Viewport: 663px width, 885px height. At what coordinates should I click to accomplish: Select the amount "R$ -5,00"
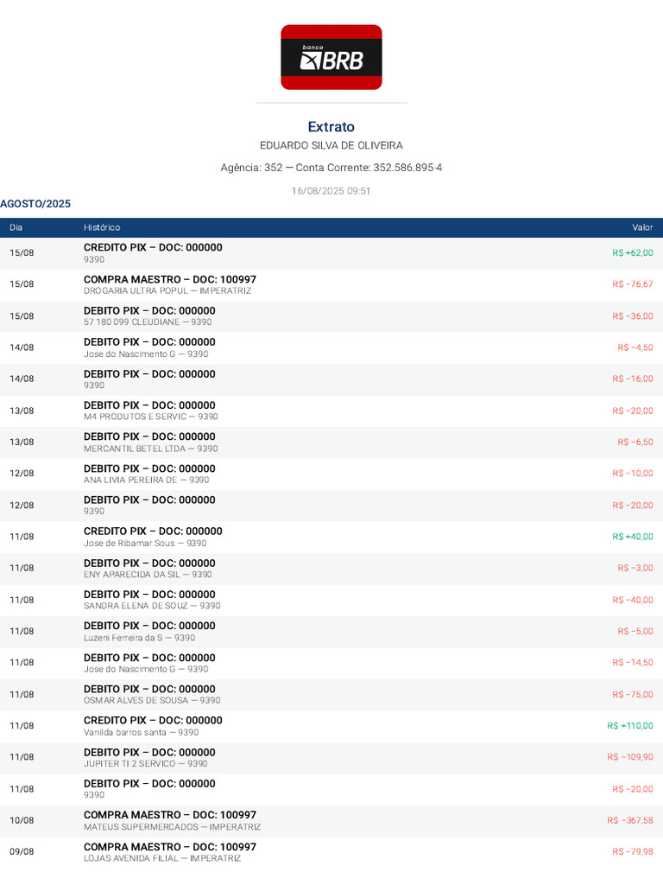point(635,631)
